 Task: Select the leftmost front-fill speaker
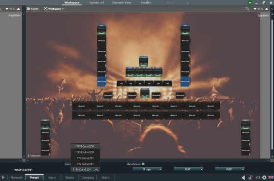click(x=108, y=95)
